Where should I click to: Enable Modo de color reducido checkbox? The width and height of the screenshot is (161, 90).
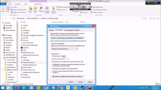click(x=52, y=56)
